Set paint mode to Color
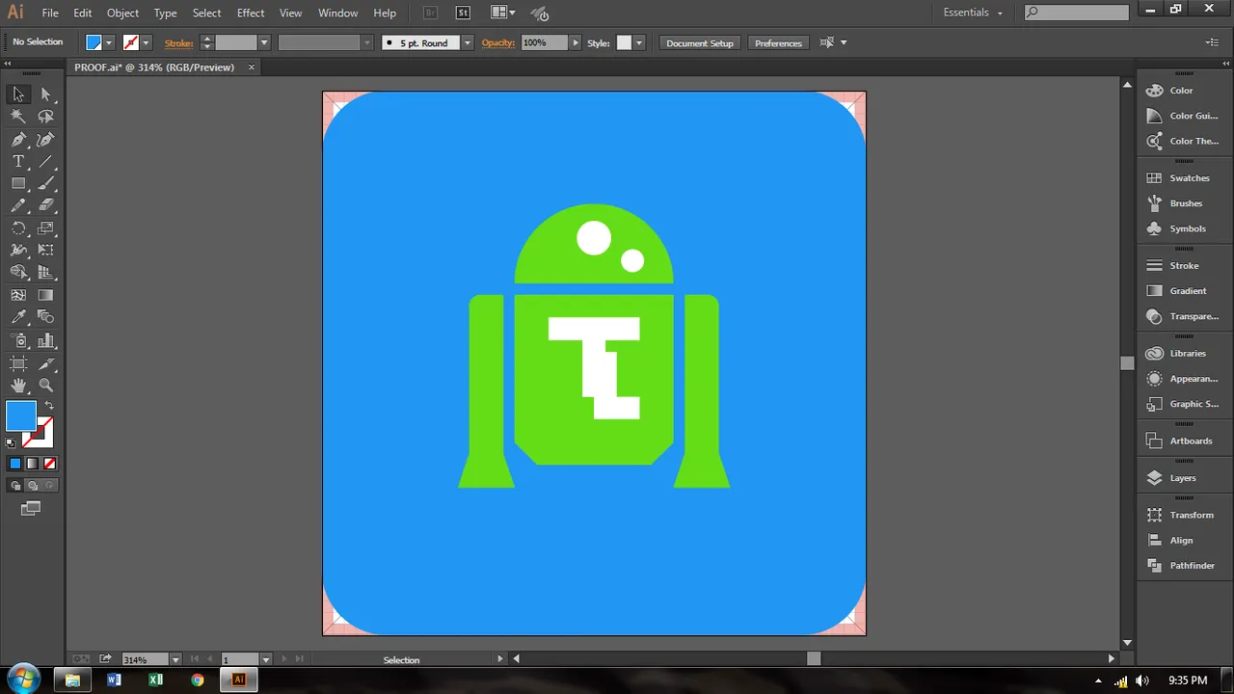Image resolution: width=1234 pixels, height=694 pixels. click(x=15, y=464)
